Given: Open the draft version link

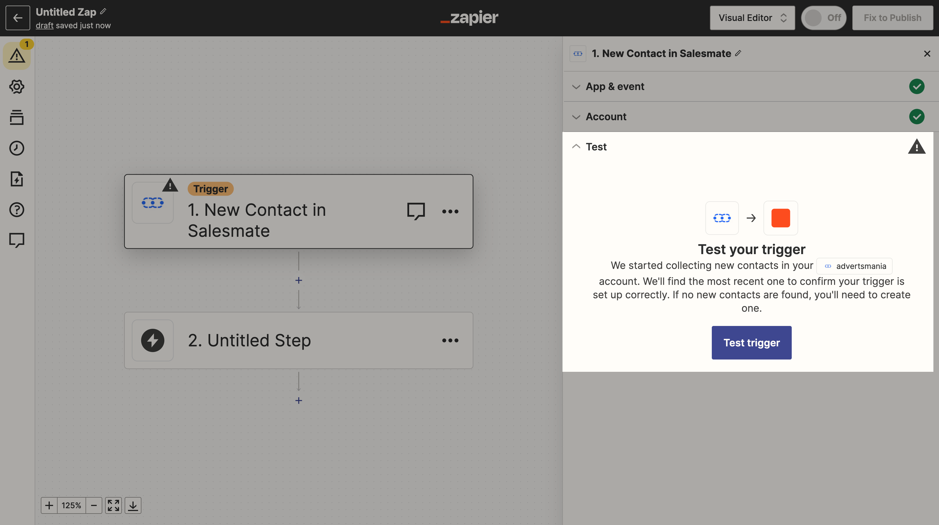Looking at the screenshot, I should coord(44,25).
